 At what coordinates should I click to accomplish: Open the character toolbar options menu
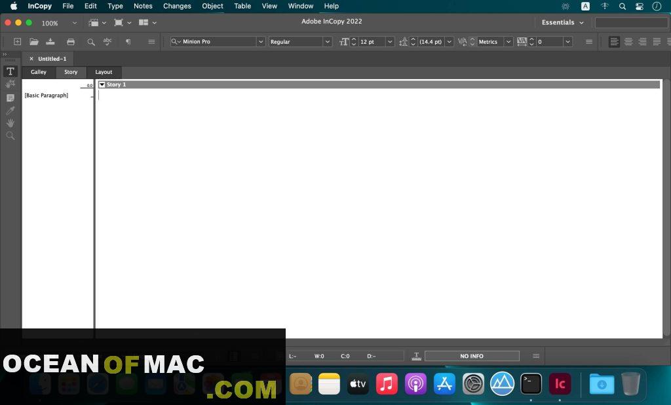(x=589, y=41)
